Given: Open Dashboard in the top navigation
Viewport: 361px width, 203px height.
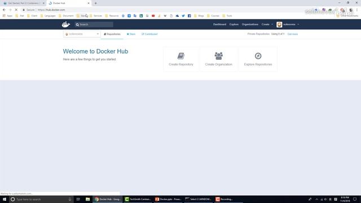Looking at the screenshot, I should click(x=219, y=24).
